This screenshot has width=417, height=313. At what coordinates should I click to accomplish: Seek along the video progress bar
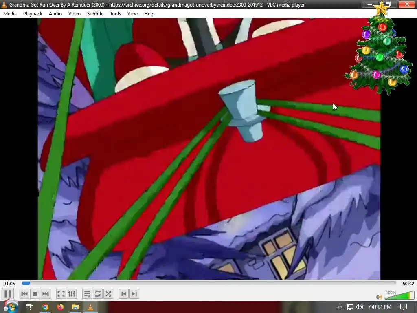coord(209,284)
